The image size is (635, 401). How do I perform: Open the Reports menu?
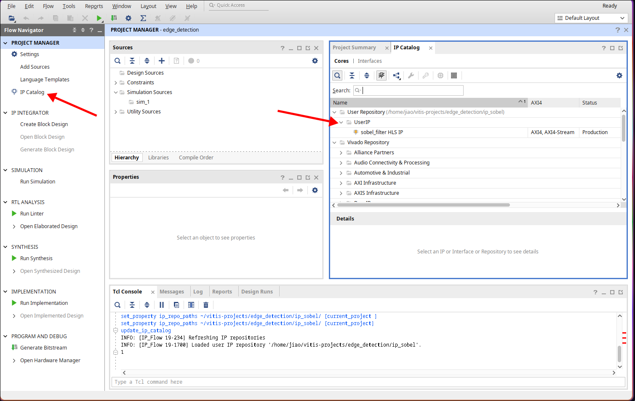(x=93, y=6)
